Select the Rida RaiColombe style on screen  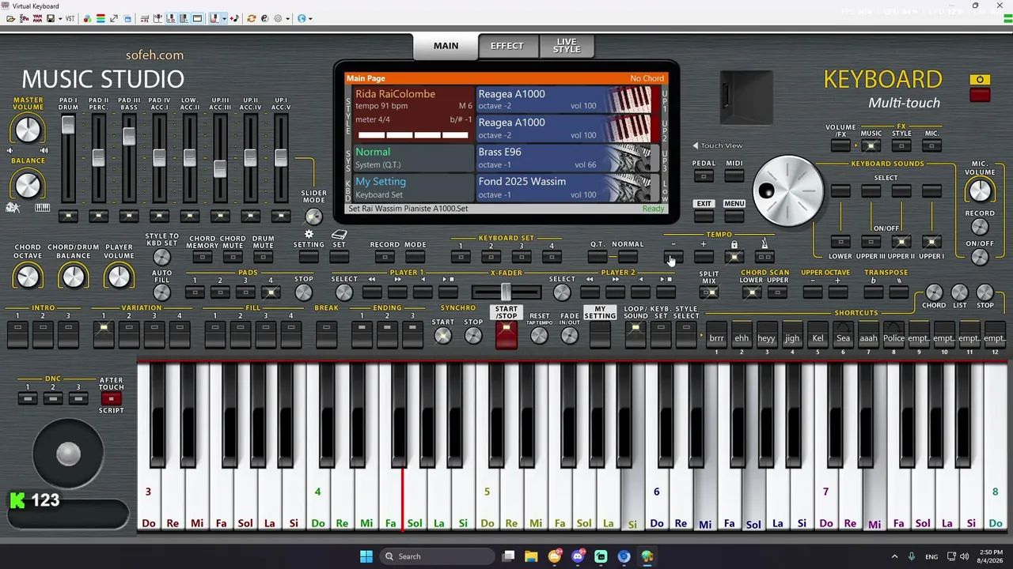pyautogui.click(x=412, y=114)
